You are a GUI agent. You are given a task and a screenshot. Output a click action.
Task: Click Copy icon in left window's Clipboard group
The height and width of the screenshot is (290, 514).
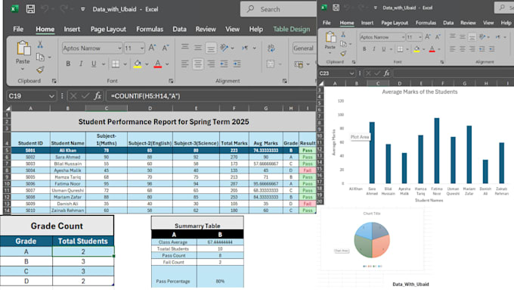click(x=40, y=57)
